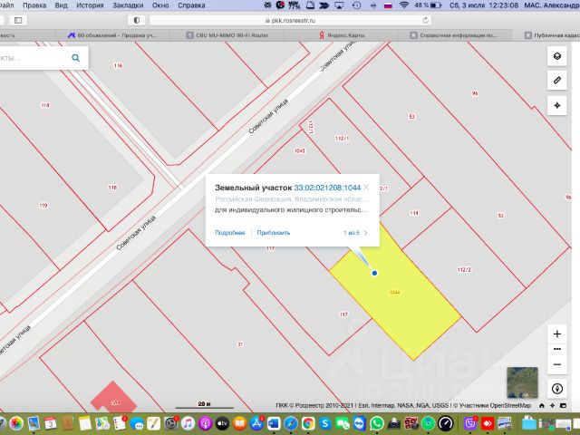Zoom out the map with minus button

pyautogui.click(x=556, y=363)
